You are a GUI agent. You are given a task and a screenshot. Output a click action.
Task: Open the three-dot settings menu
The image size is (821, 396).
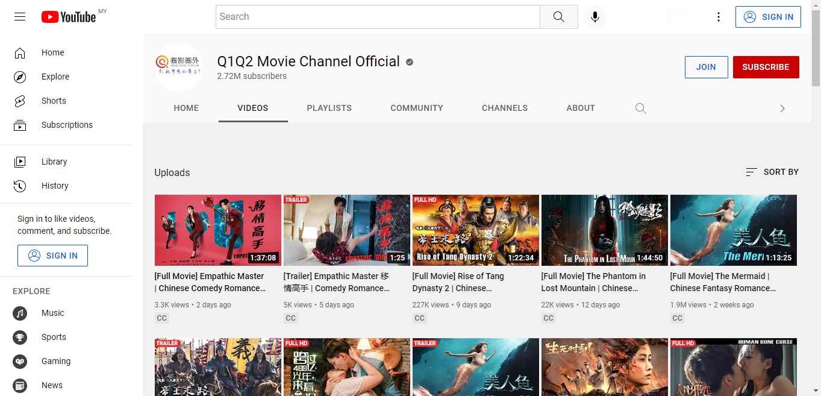(x=718, y=17)
